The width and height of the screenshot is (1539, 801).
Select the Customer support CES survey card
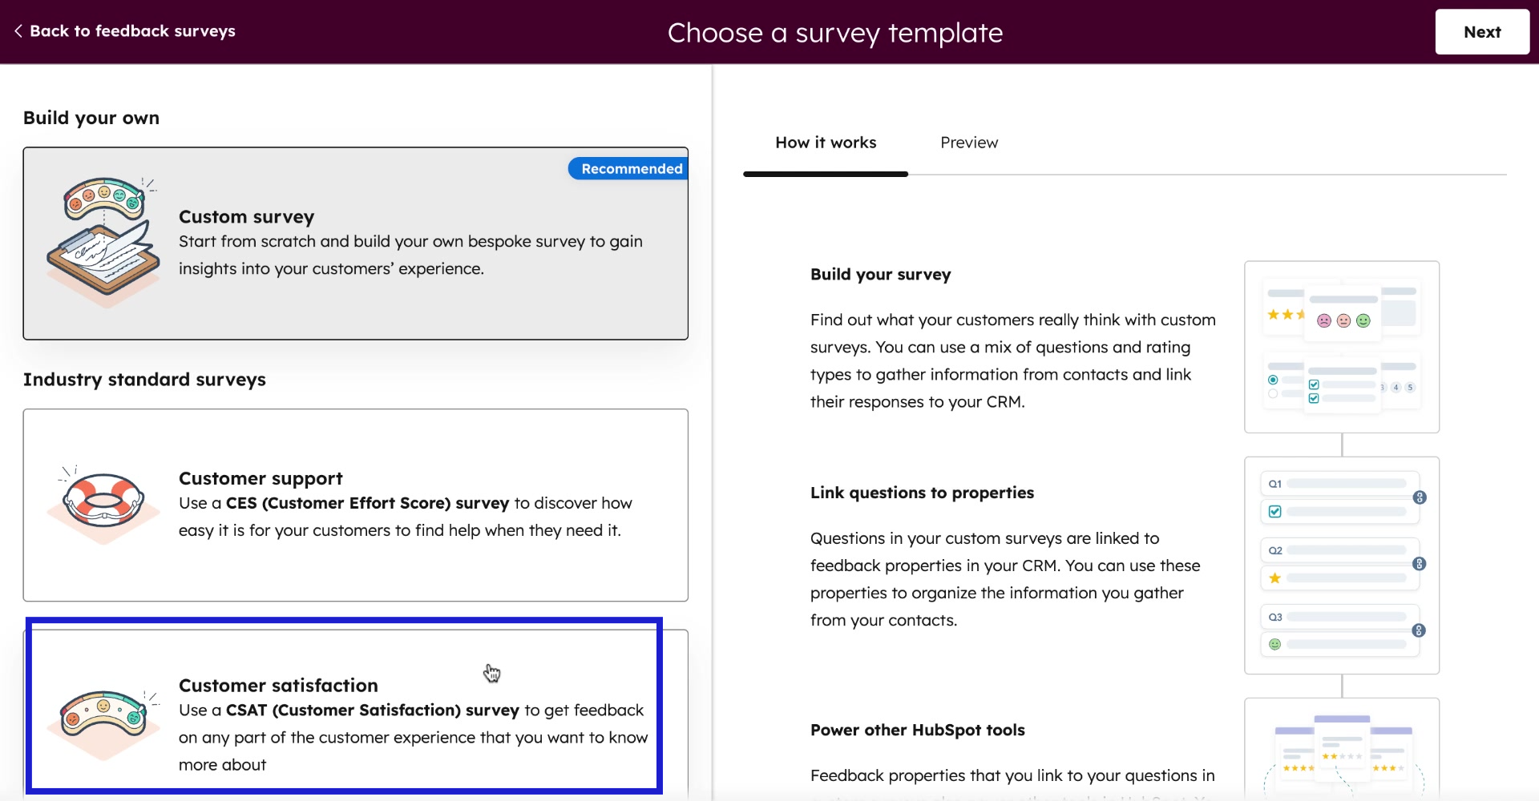356,505
